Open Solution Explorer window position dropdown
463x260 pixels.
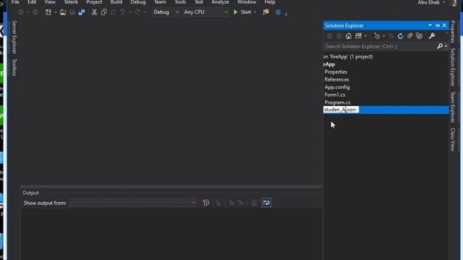pos(430,25)
